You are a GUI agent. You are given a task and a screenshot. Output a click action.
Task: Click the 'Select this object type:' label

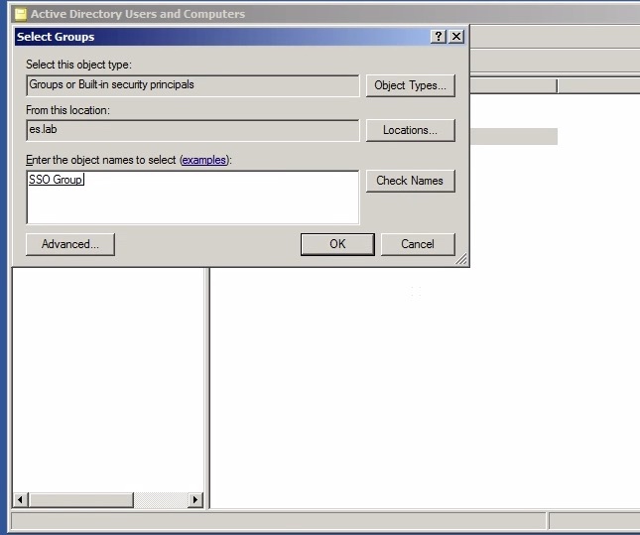(x=78, y=65)
